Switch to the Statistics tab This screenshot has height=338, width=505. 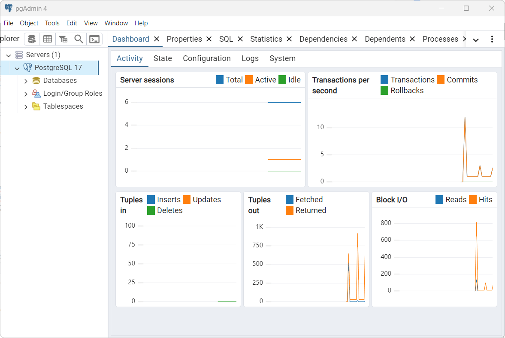[266, 39]
